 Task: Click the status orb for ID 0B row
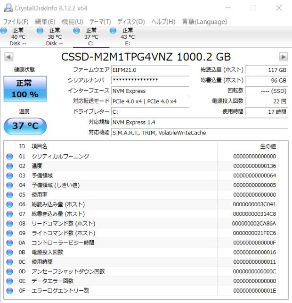tap(9, 252)
